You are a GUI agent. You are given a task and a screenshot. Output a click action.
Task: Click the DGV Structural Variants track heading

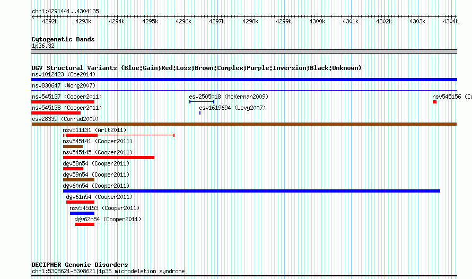(197, 68)
